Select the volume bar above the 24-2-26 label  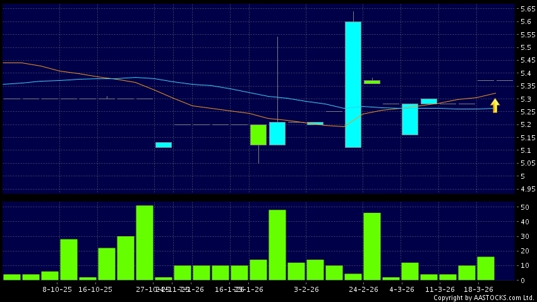tap(372, 246)
